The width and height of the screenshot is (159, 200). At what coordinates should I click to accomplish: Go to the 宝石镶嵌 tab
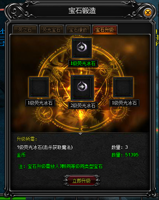pos(78,30)
